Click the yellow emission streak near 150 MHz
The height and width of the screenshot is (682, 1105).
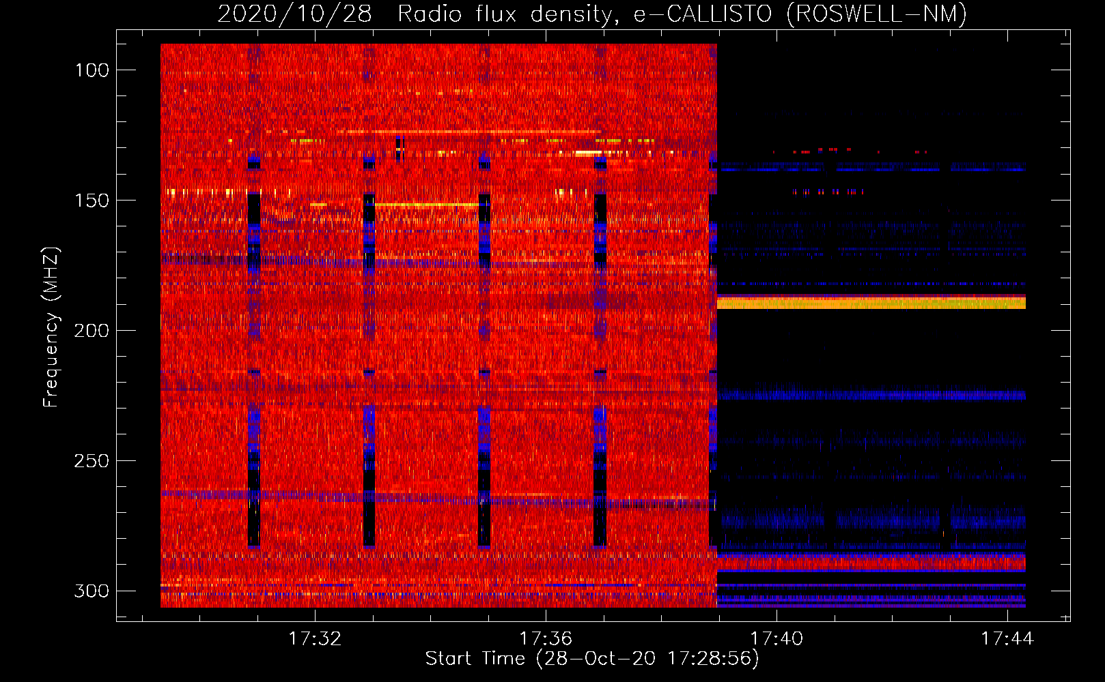427,205
